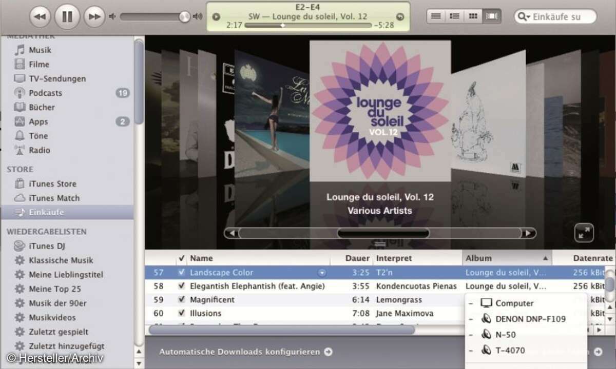
Task: Click the 2 badge next to Apps
Action: (x=122, y=121)
